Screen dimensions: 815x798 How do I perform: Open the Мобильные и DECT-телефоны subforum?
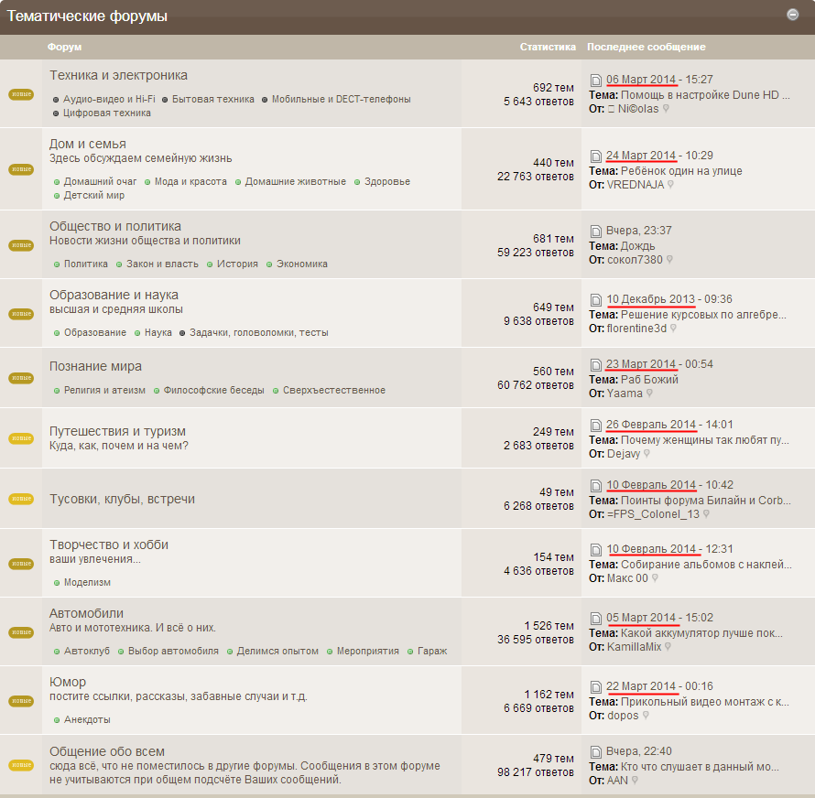(341, 99)
